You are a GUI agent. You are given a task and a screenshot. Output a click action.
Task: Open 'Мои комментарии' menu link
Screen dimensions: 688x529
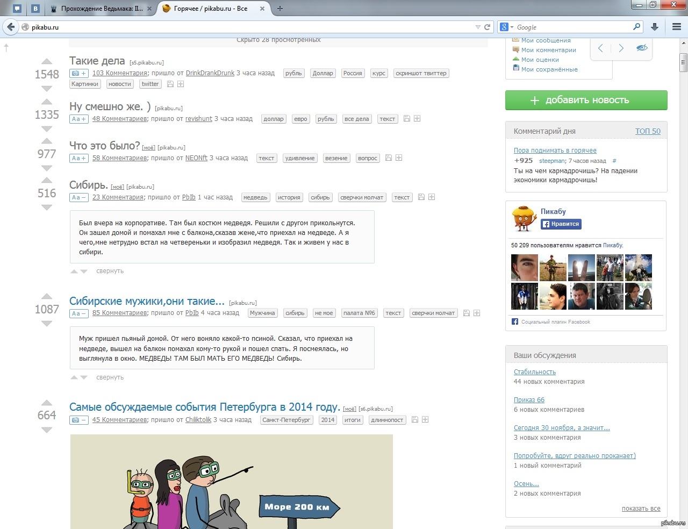(548, 50)
